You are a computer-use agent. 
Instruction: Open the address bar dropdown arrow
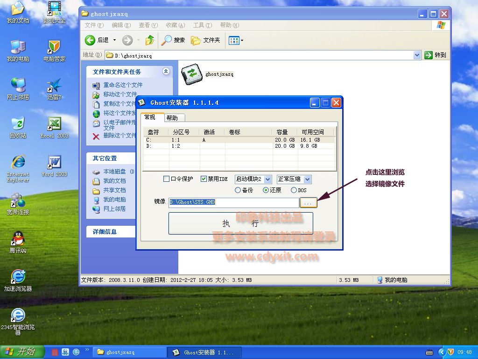pyautogui.click(x=417, y=55)
